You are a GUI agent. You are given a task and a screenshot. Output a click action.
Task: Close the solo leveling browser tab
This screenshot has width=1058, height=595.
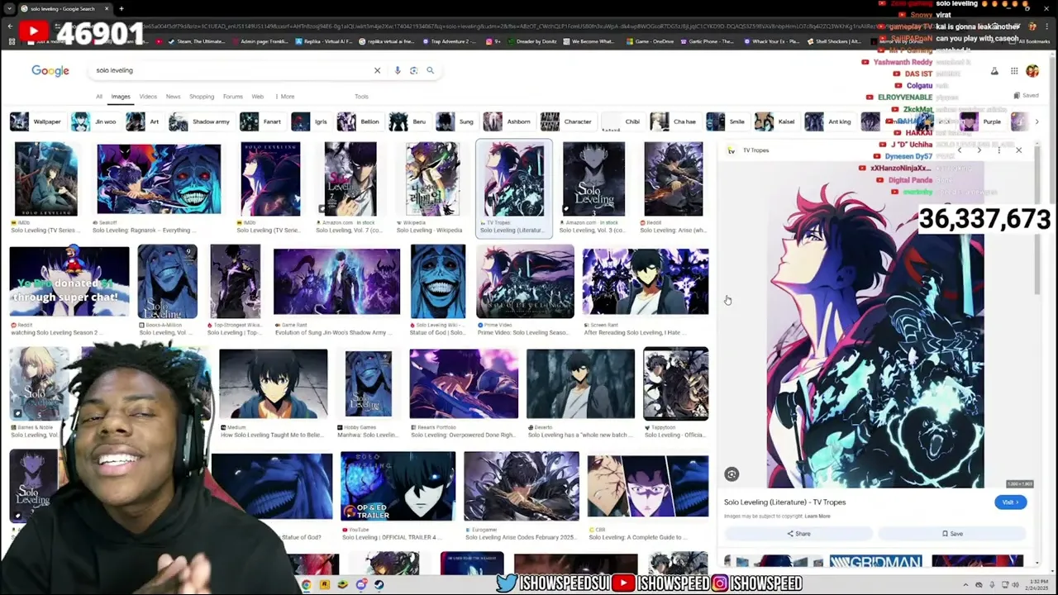coord(107,8)
